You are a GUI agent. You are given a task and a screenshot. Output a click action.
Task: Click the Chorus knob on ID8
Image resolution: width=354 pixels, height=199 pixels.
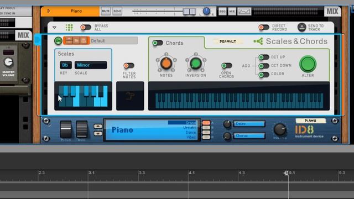coord(227,136)
